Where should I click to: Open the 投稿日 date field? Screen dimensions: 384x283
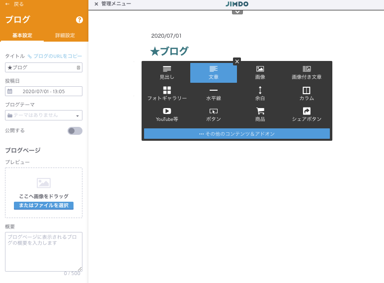44,91
